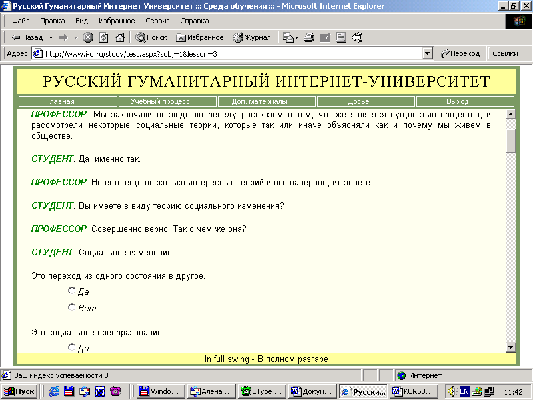Screen dimensions: 533x400
Task: Open the Файл menu
Action: pos(21,21)
